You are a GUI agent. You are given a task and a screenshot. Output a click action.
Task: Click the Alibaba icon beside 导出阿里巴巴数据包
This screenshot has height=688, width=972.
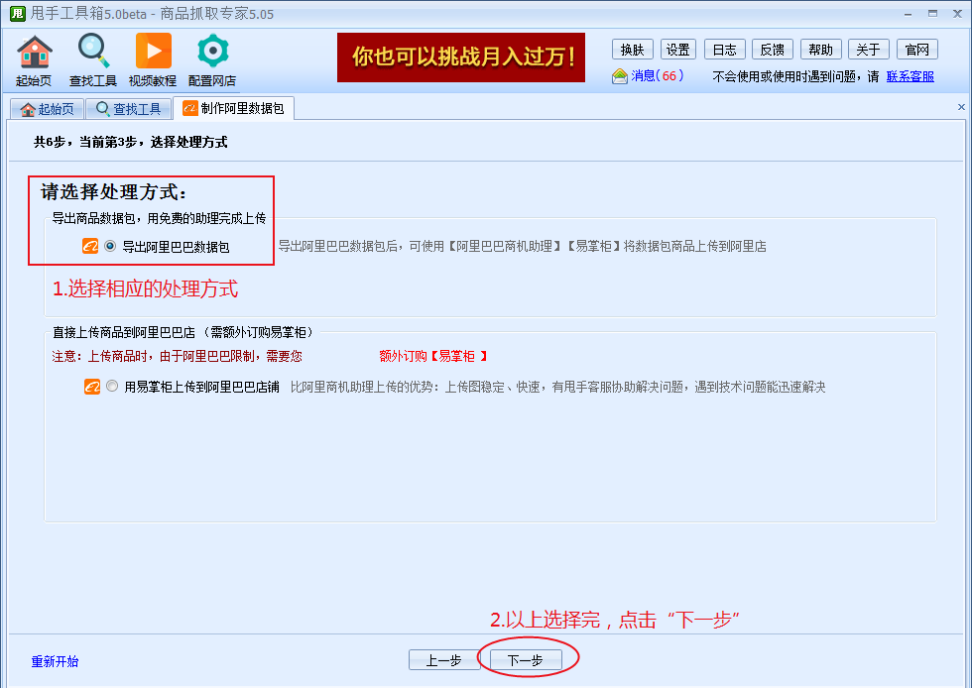tap(90, 246)
